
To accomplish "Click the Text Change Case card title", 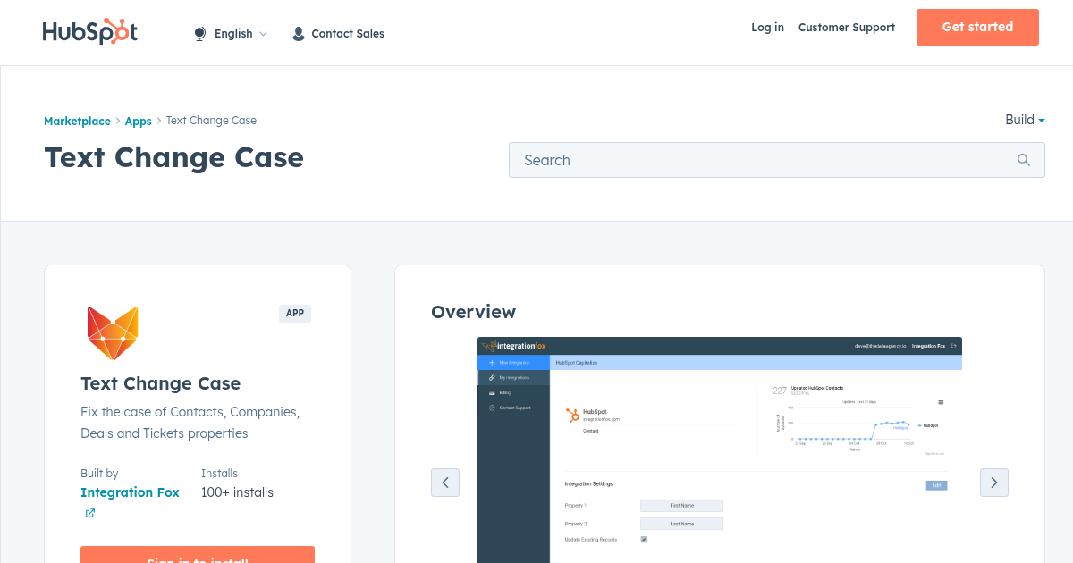I will coord(161,383).
